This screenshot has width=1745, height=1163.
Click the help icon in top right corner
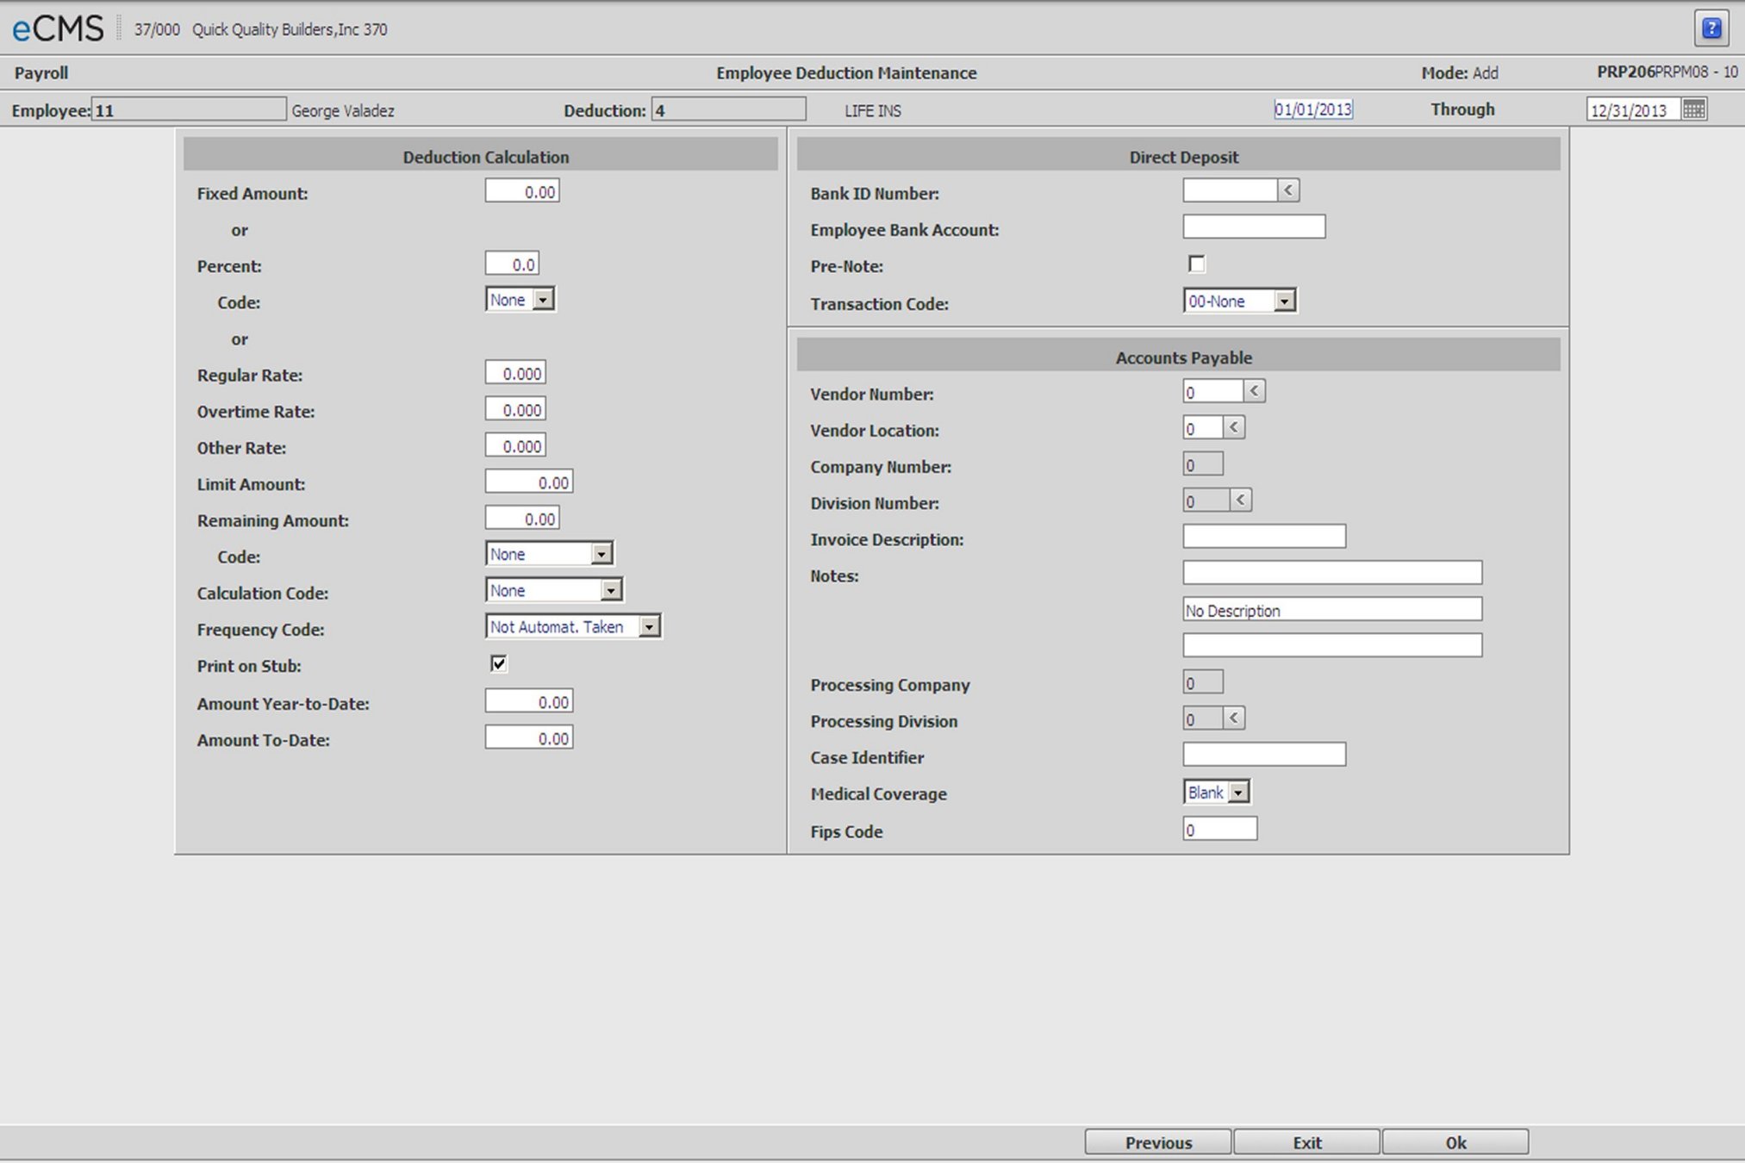coord(1711,25)
